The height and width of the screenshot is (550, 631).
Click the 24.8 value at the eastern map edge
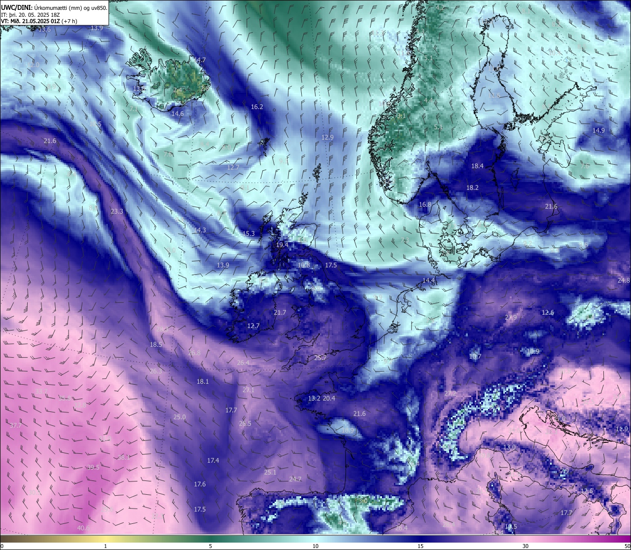tap(624, 280)
